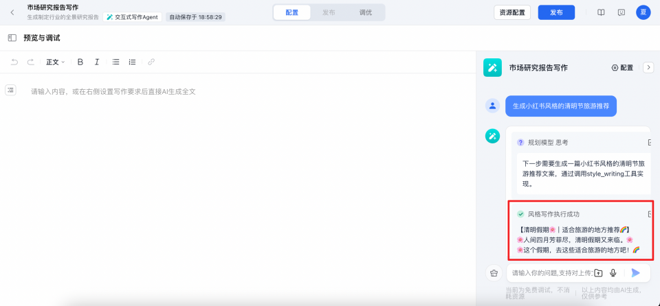Insert a numbered list
This screenshot has width=660, height=306.
(x=132, y=62)
